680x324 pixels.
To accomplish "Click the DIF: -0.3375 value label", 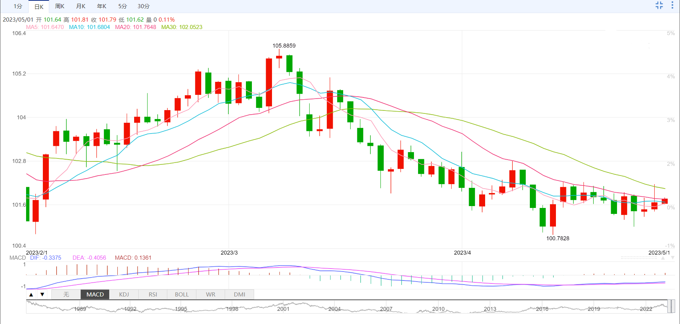I will click(x=45, y=258).
